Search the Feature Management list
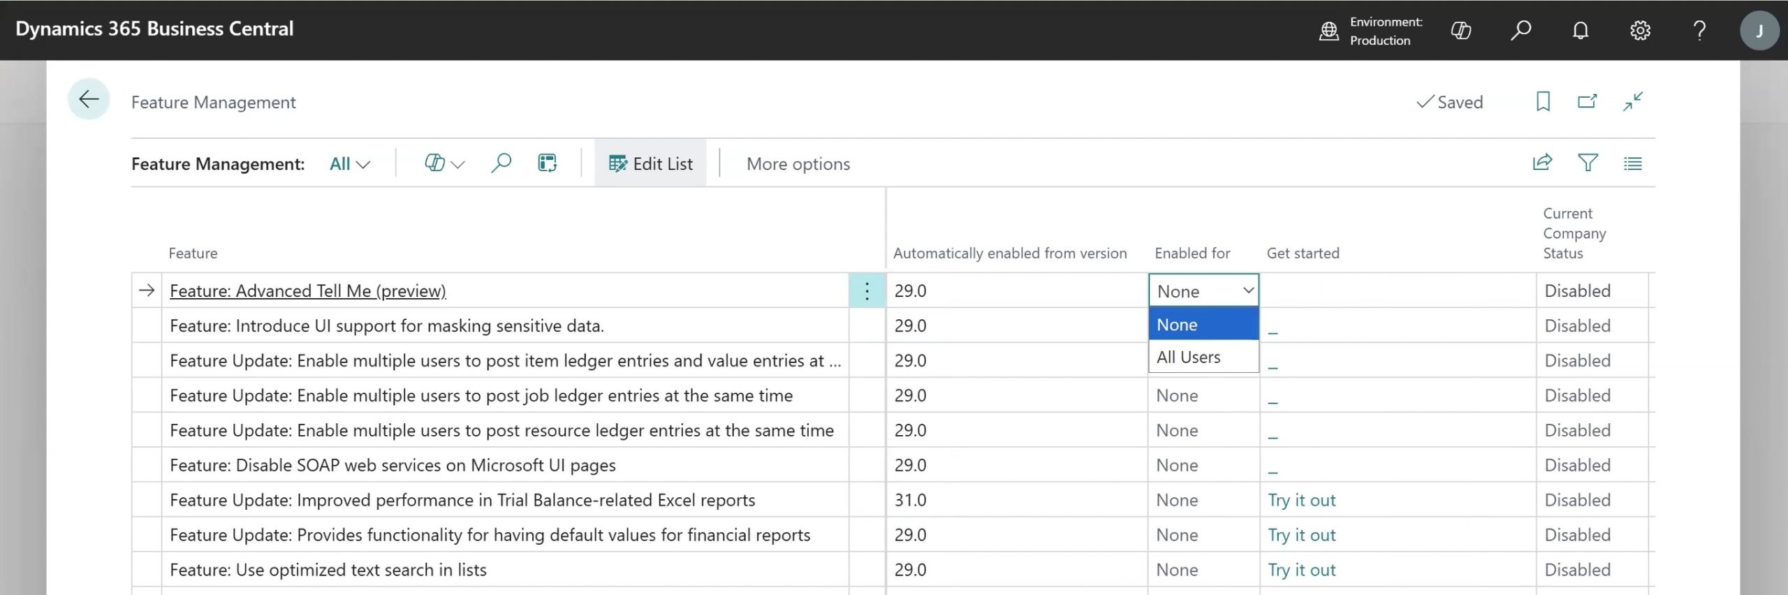This screenshot has height=595, width=1788. [x=501, y=163]
